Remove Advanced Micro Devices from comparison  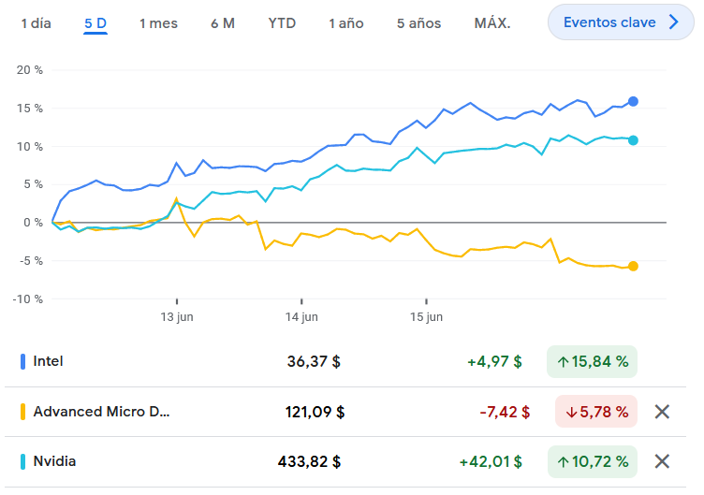click(x=662, y=412)
